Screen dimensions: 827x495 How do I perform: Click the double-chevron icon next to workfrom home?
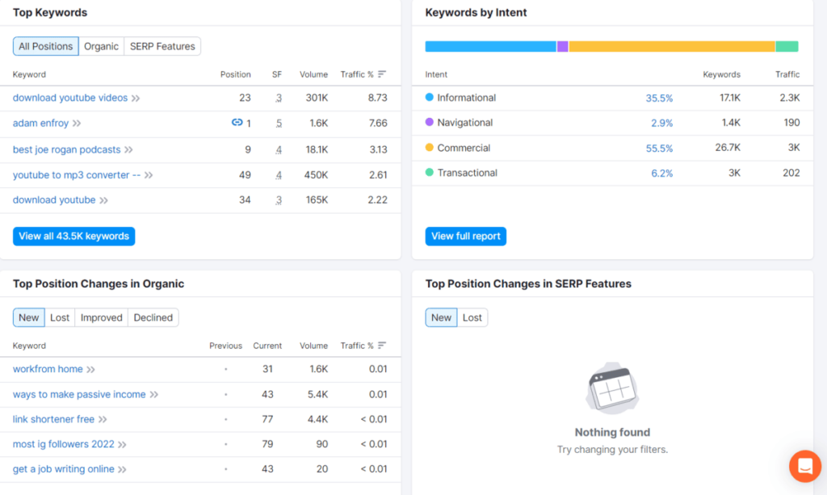click(91, 369)
